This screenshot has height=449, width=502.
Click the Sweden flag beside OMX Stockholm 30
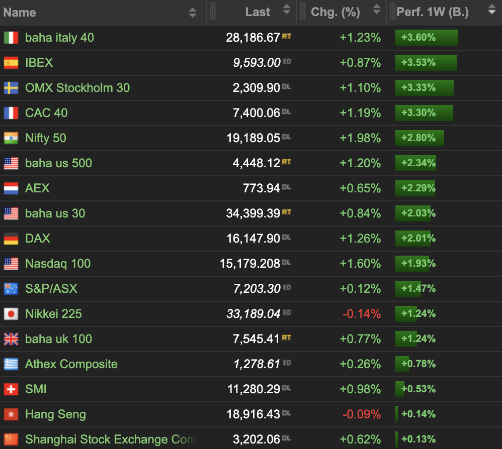[11, 88]
